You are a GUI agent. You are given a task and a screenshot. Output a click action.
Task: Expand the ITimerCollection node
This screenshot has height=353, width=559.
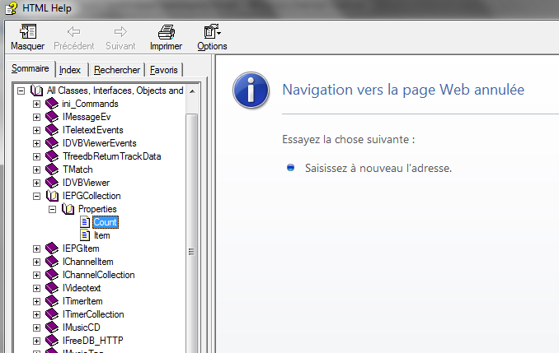(x=36, y=314)
